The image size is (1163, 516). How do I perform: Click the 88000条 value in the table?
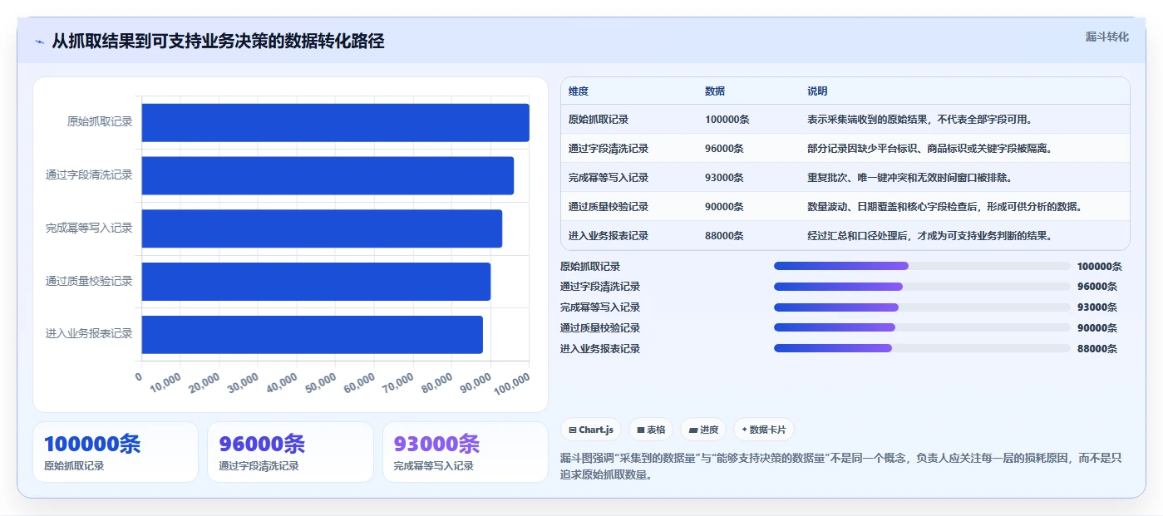pos(725,236)
